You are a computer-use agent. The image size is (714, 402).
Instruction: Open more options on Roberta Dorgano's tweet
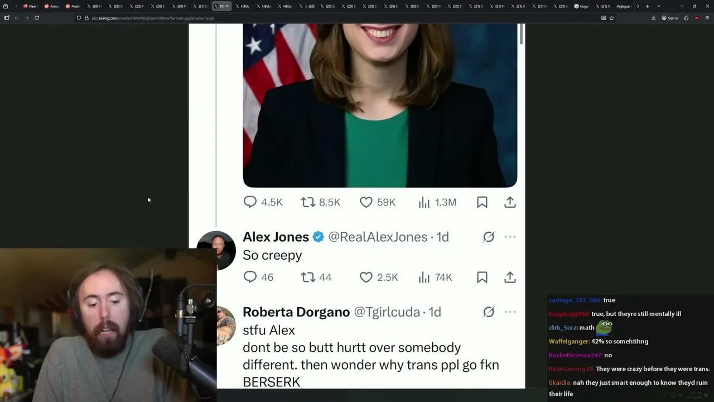point(510,312)
